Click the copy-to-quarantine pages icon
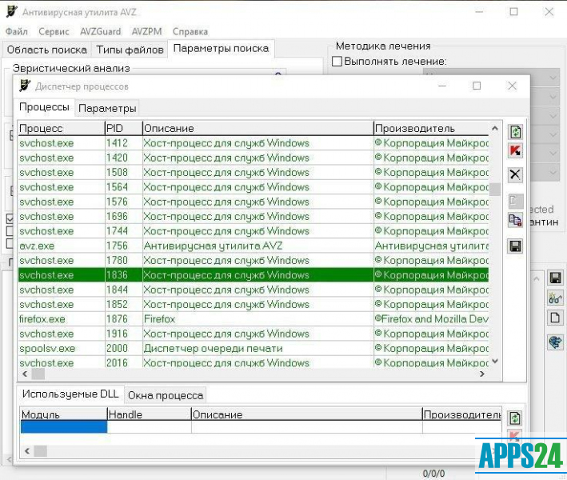 515,220
